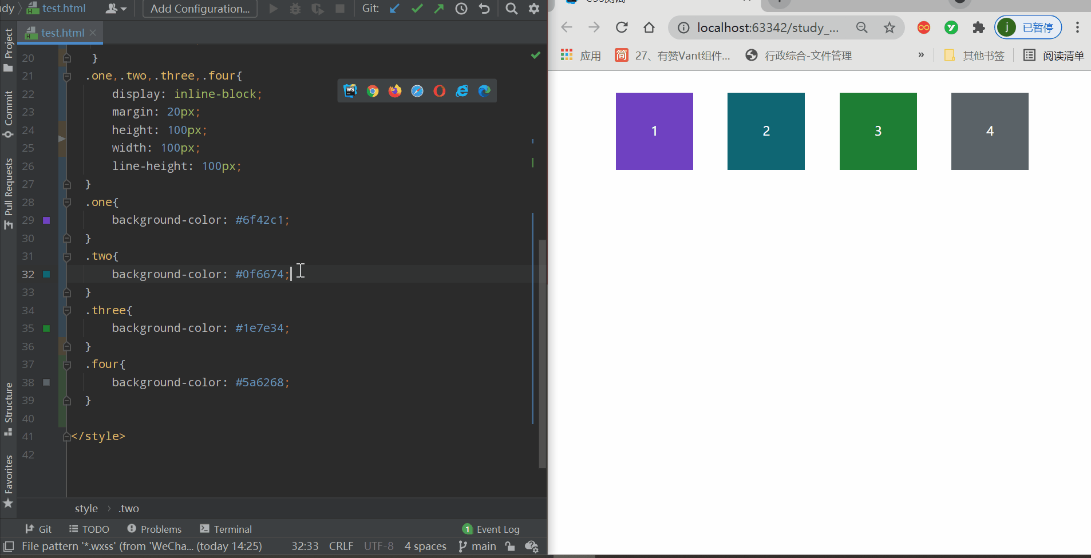Open Chrome extensions puzzle icon
The width and height of the screenshot is (1091, 558).
tap(979, 27)
